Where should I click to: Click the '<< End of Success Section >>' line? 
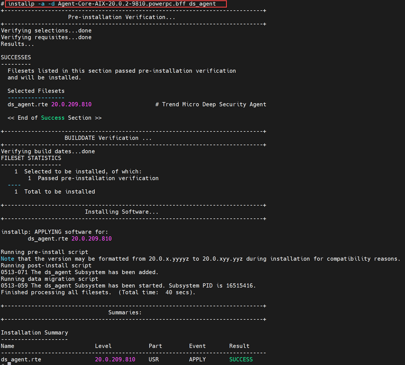[54, 118]
